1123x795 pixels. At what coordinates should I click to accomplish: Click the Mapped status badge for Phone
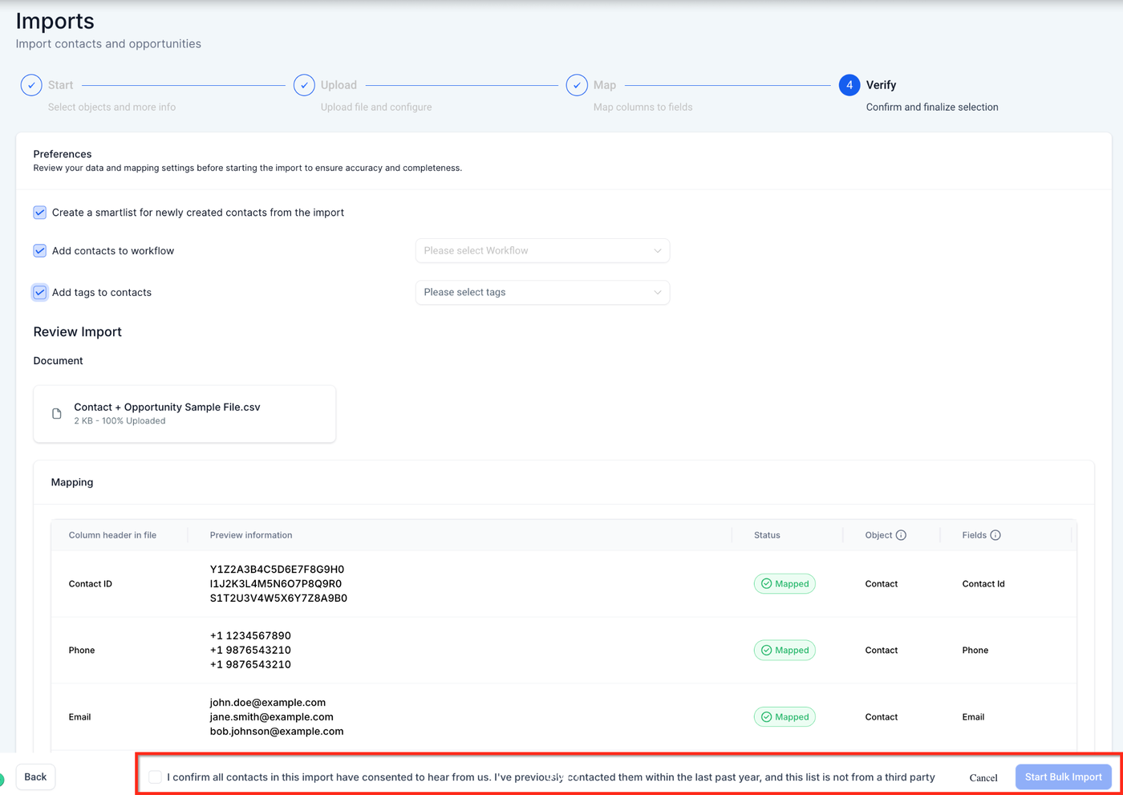[x=784, y=651]
